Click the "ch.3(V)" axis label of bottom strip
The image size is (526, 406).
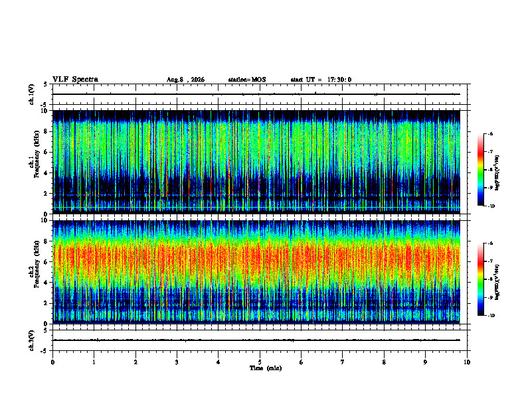tap(32, 341)
